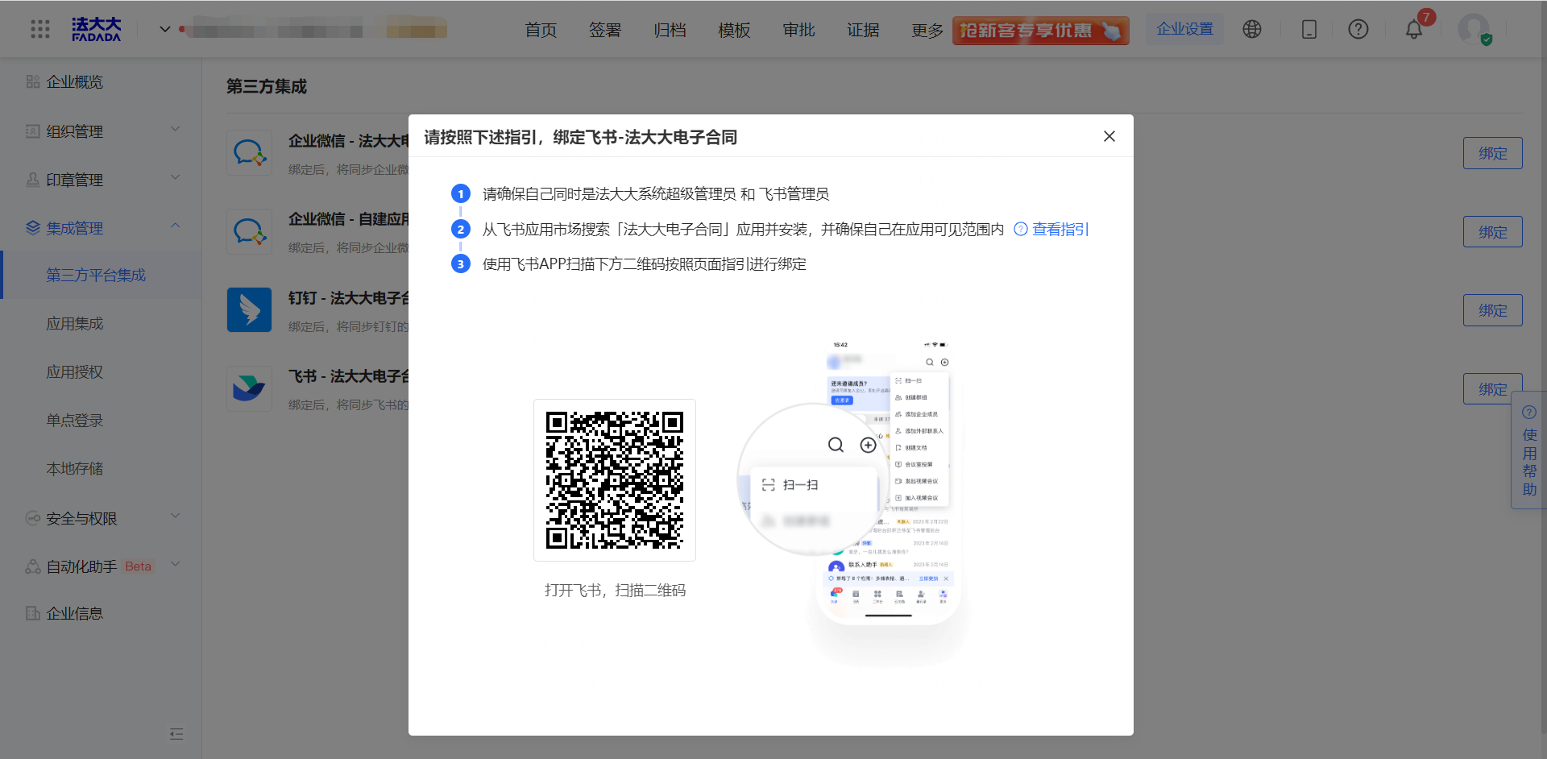The height and width of the screenshot is (759, 1547).
Task: Open the 更多 menu
Action: coord(927,30)
